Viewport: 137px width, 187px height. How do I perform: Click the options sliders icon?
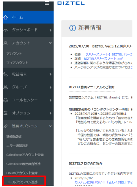pyautogui.click(x=6, y=113)
